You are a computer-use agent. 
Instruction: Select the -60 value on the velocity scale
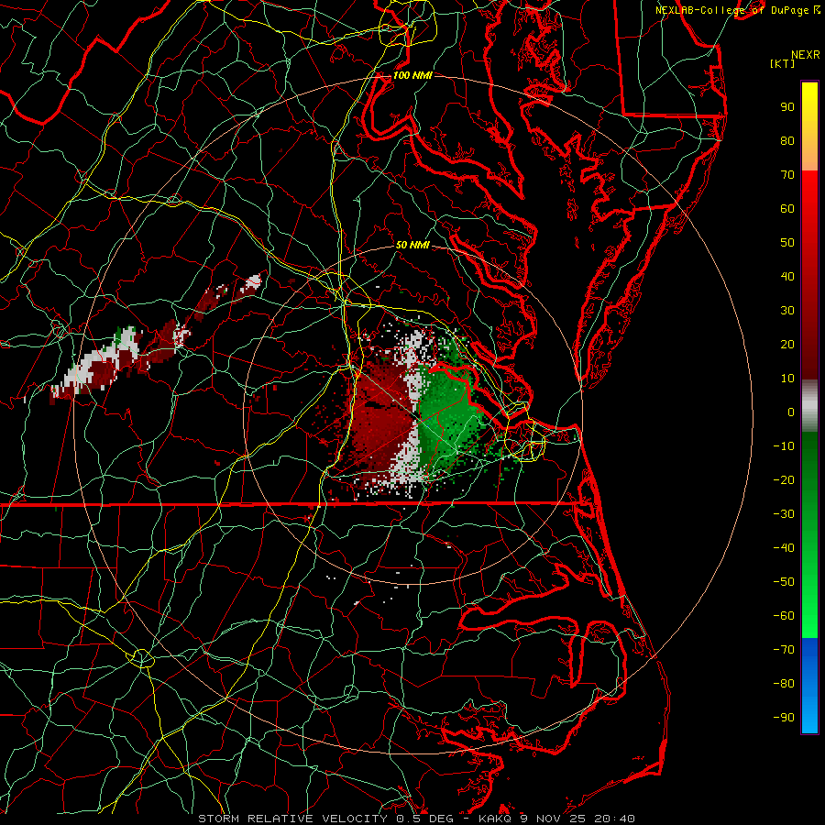(784, 616)
